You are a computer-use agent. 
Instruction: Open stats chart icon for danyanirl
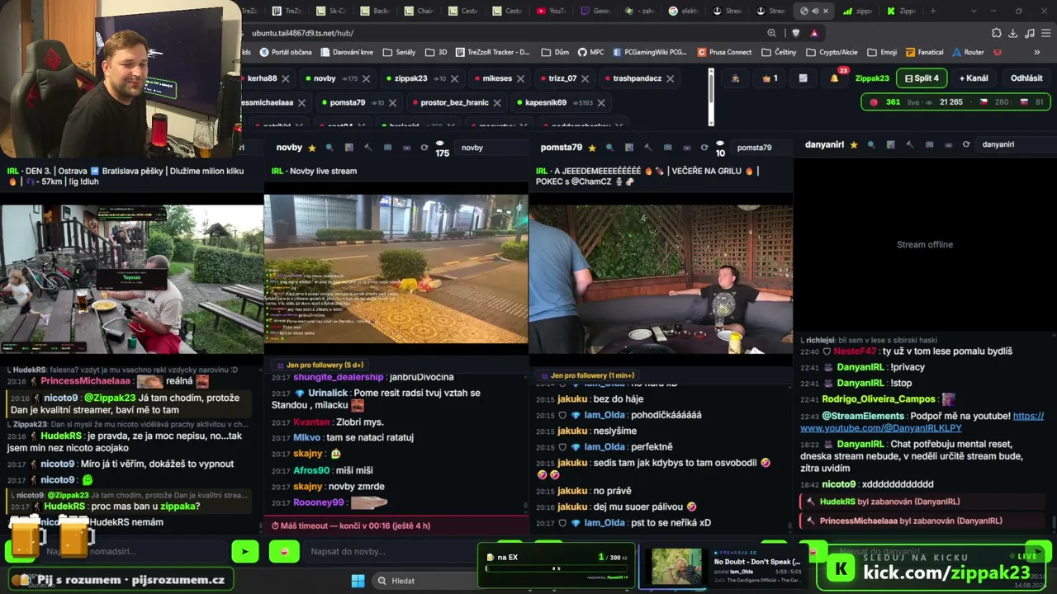click(891, 144)
